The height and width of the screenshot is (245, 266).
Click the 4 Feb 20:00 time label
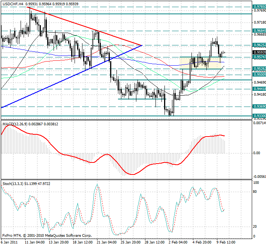pos(202,242)
